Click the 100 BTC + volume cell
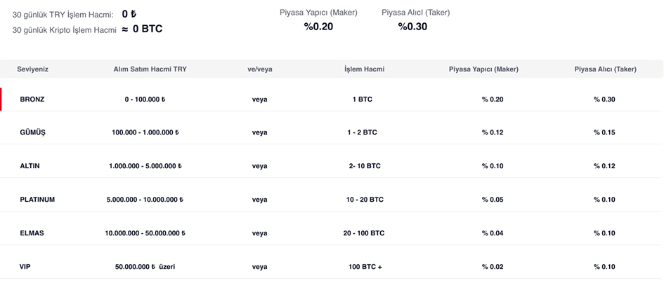The height and width of the screenshot is (283, 664). coord(365,267)
